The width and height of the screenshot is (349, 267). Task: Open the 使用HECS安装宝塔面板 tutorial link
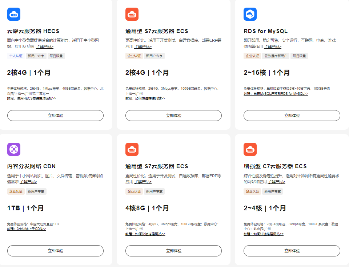pos(31,98)
